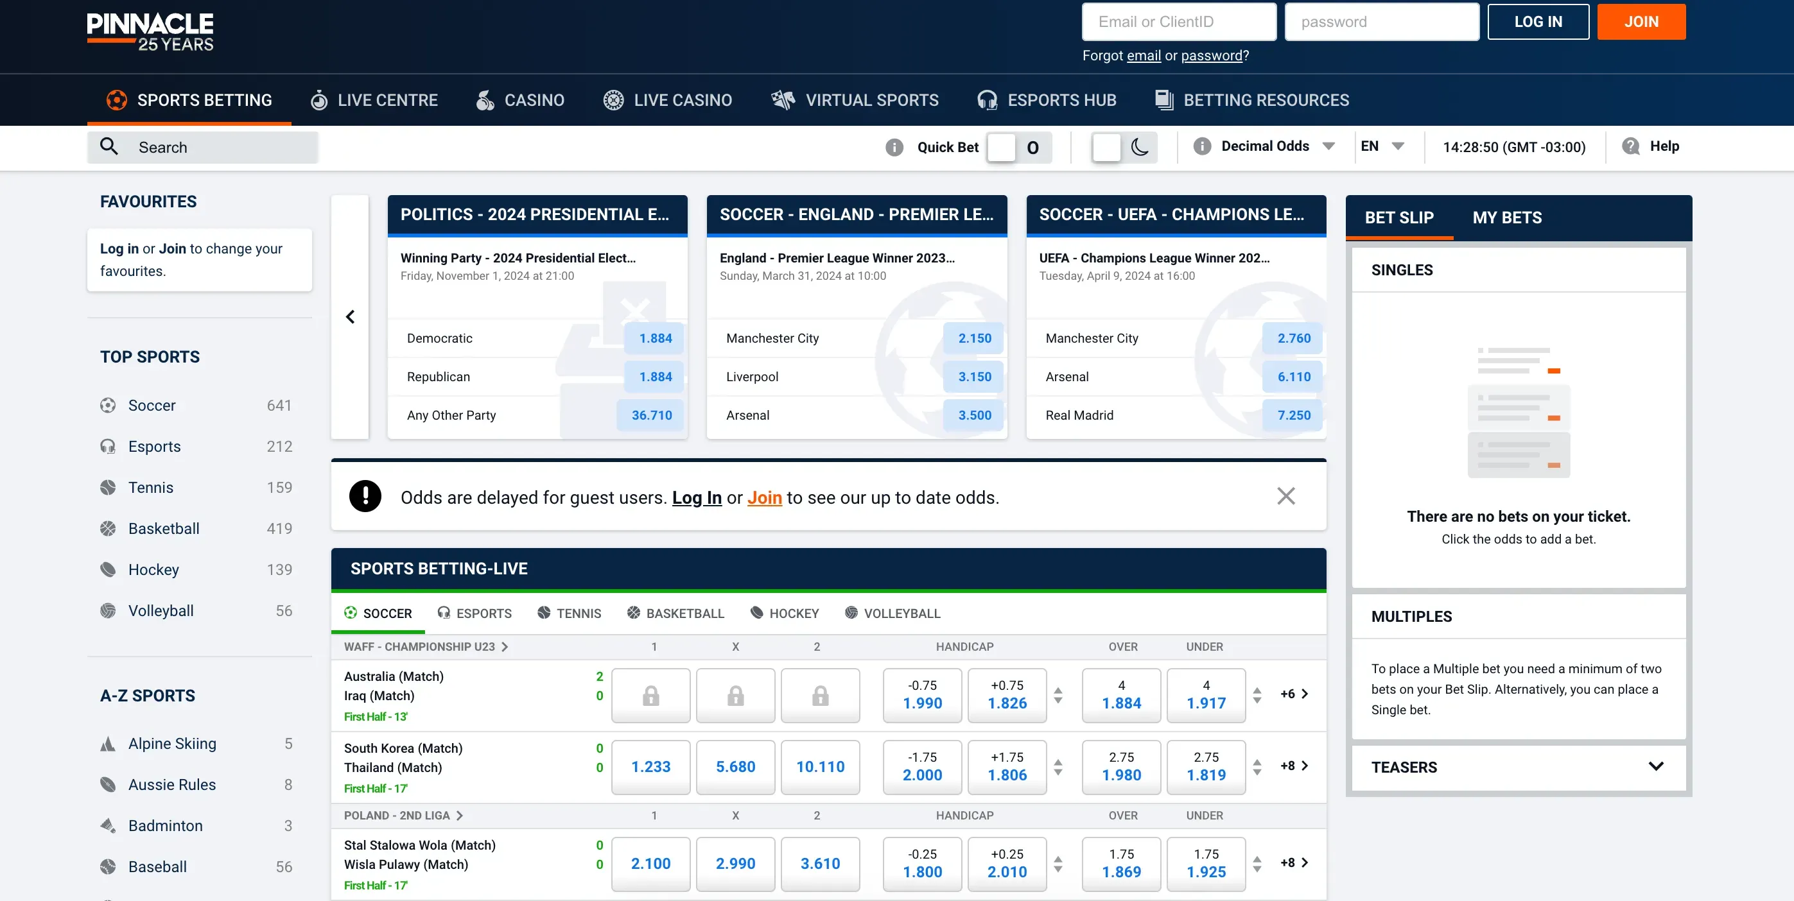Toggle dark mode switch
Image resolution: width=1794 pixels, height=901 pixels.
1124,147
